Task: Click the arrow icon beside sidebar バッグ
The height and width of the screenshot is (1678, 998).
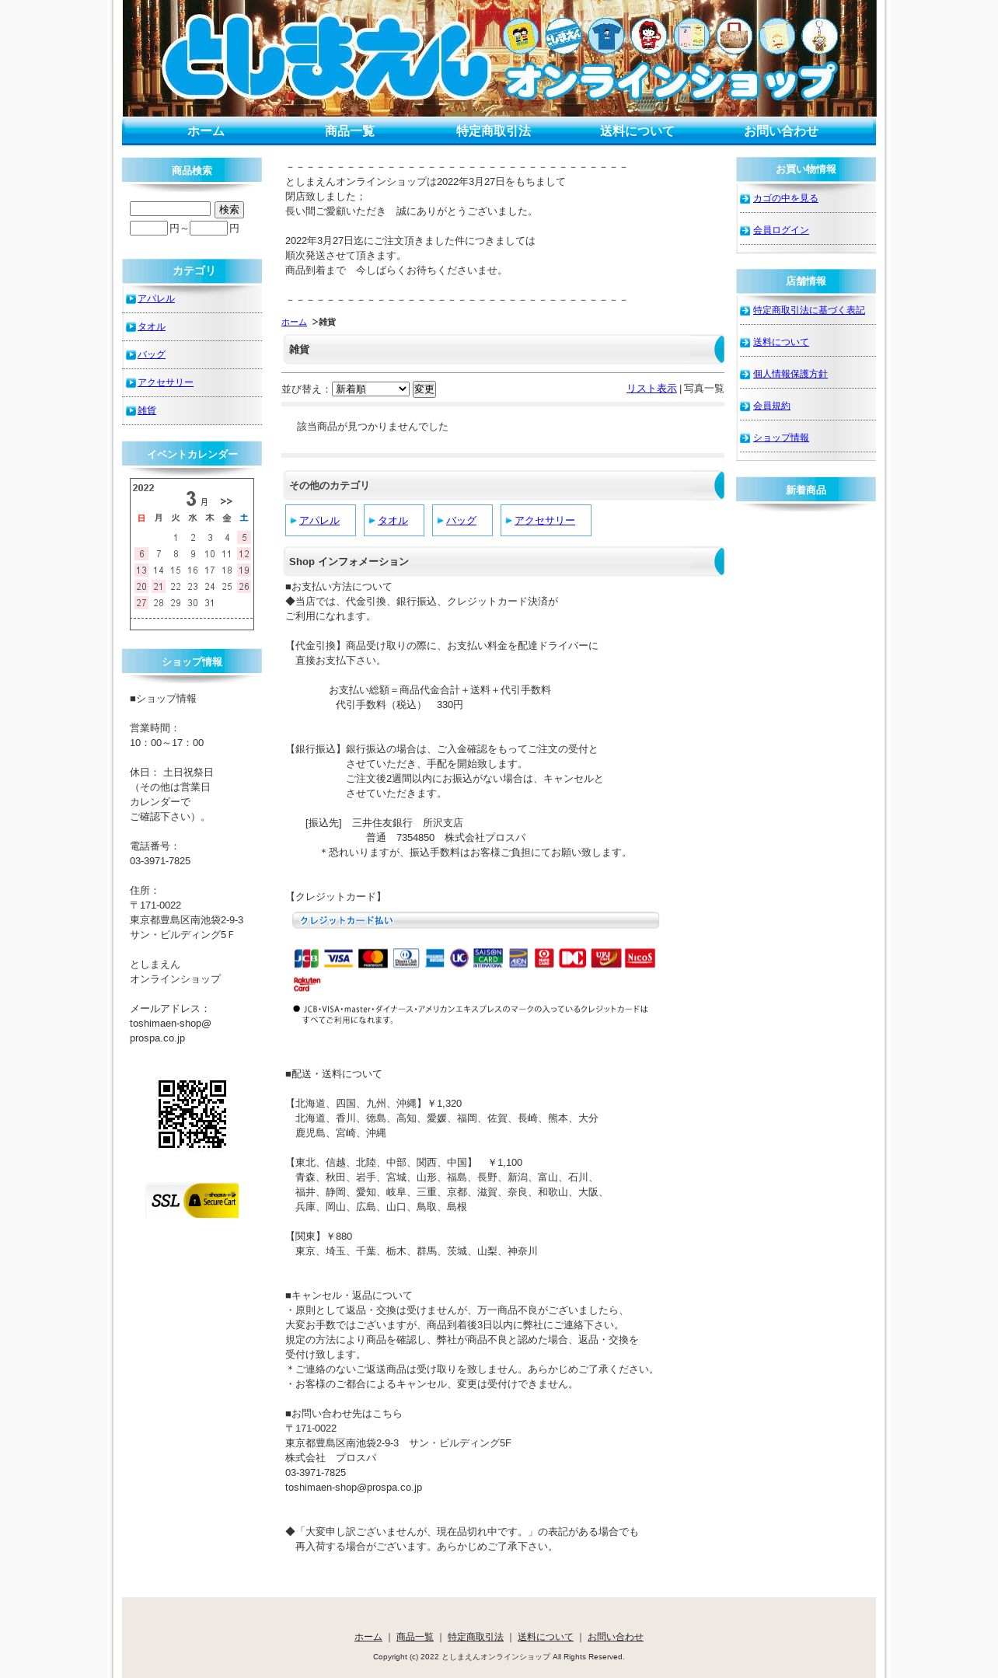Action: pos(131,354)
